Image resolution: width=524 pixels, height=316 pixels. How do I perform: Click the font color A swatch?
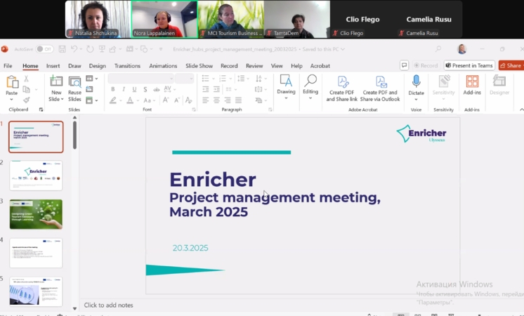click(x=130, y=100)
